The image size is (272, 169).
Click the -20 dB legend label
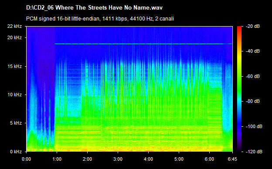pyautogui.click(x=253, y=26)
